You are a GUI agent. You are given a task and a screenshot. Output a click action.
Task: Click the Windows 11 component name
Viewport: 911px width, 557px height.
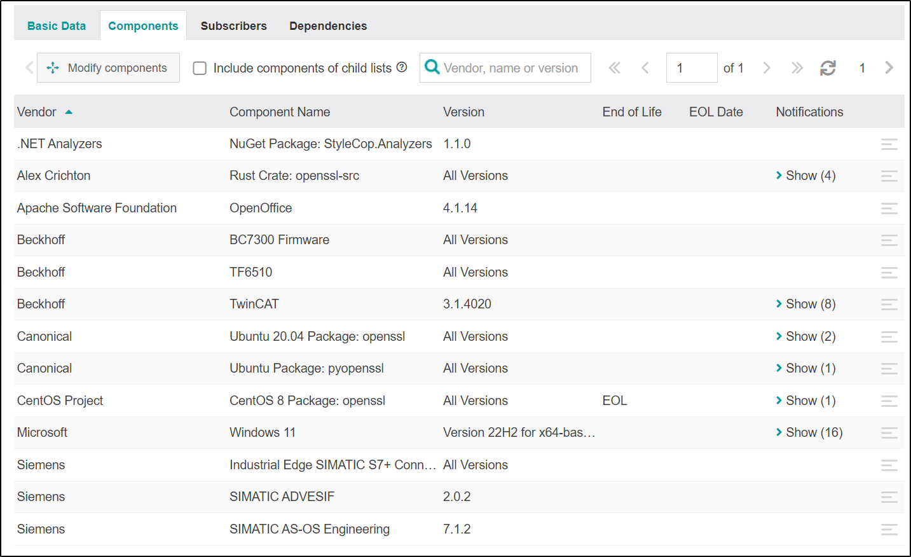[x=263, y=432]
